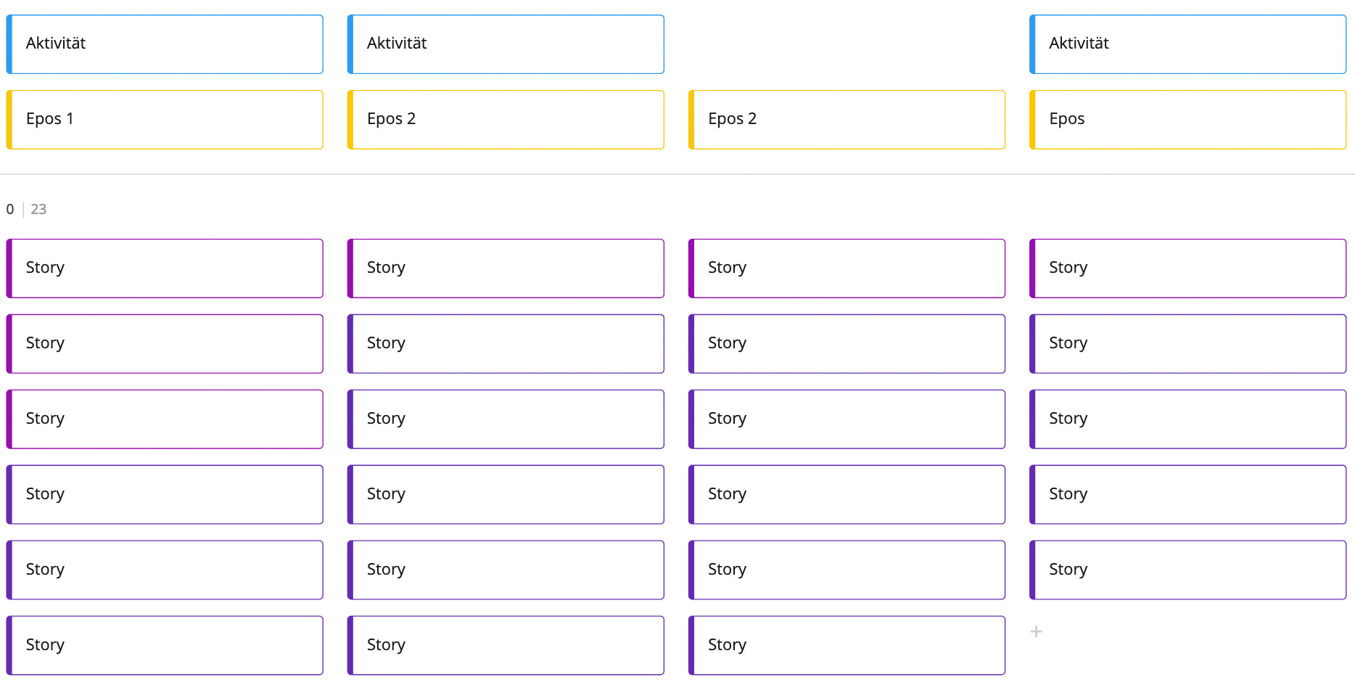This screenshot has height=685, width=1355.
Task: Select the "23" counter above the story grid
Action: 38,209
